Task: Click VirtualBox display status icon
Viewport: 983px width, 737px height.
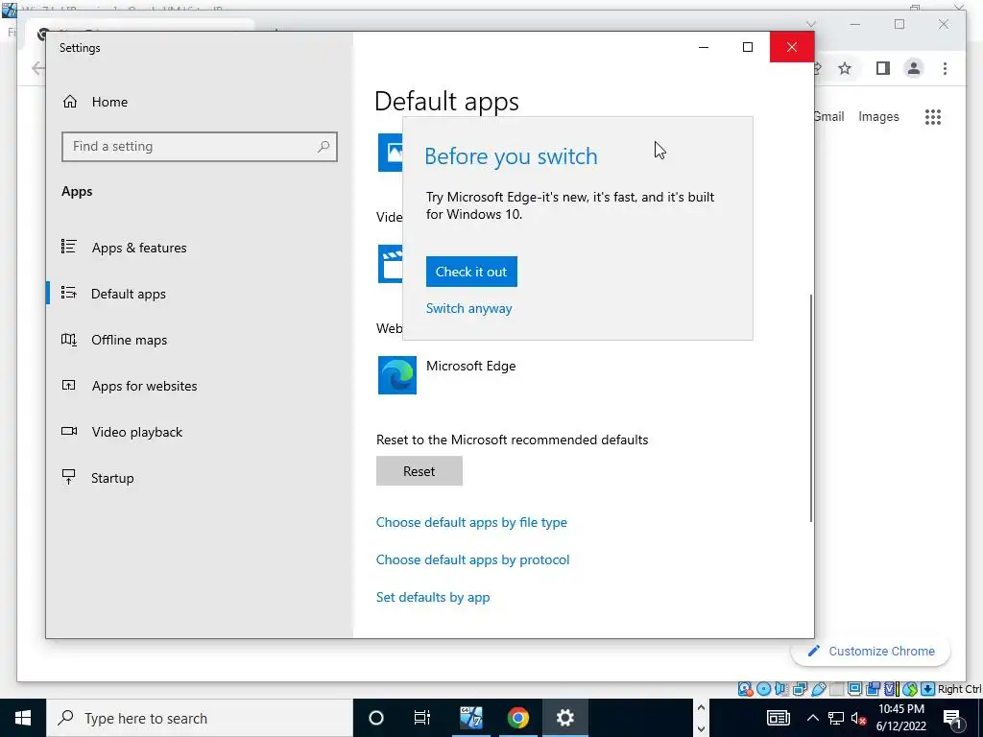Action: (854, 689)
